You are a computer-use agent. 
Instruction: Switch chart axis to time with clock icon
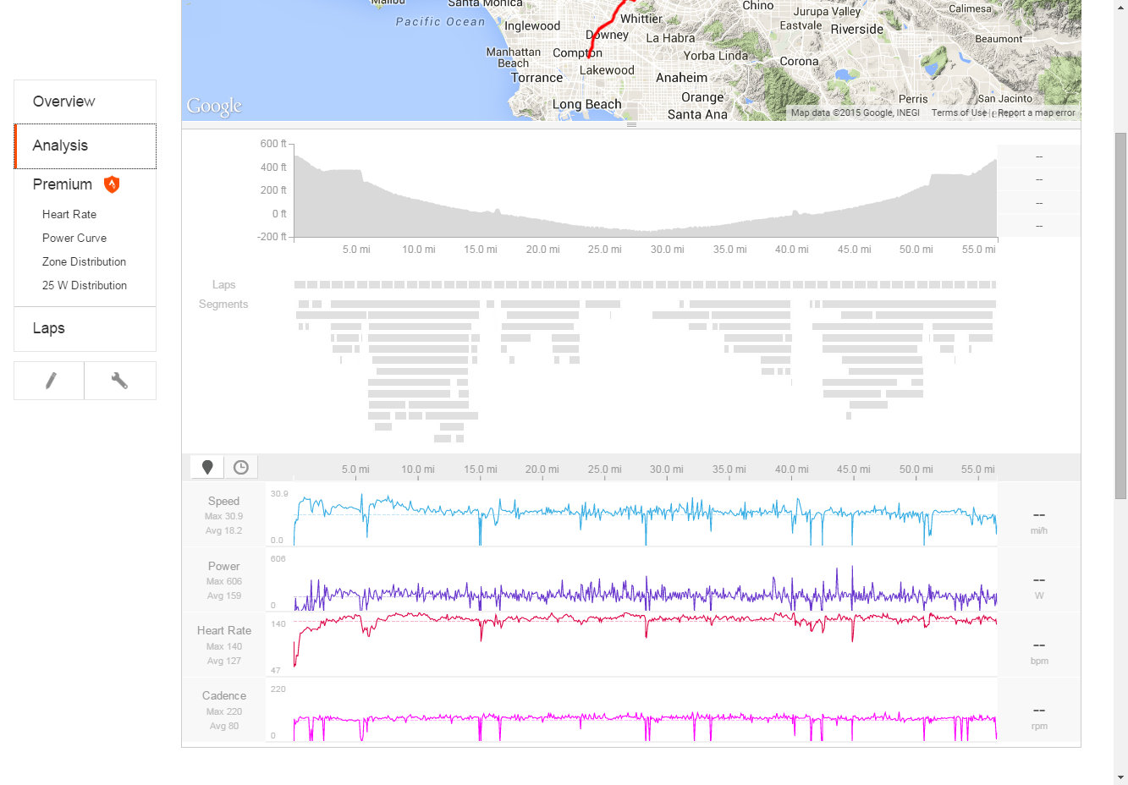[241, 467]
